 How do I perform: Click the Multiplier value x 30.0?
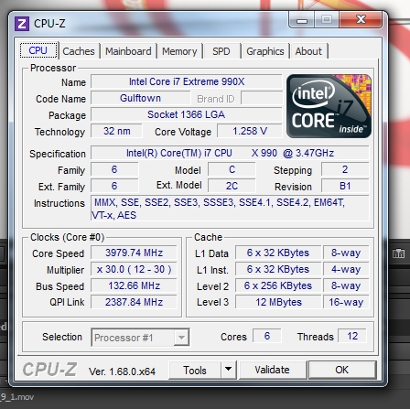[x=134, y=269]
